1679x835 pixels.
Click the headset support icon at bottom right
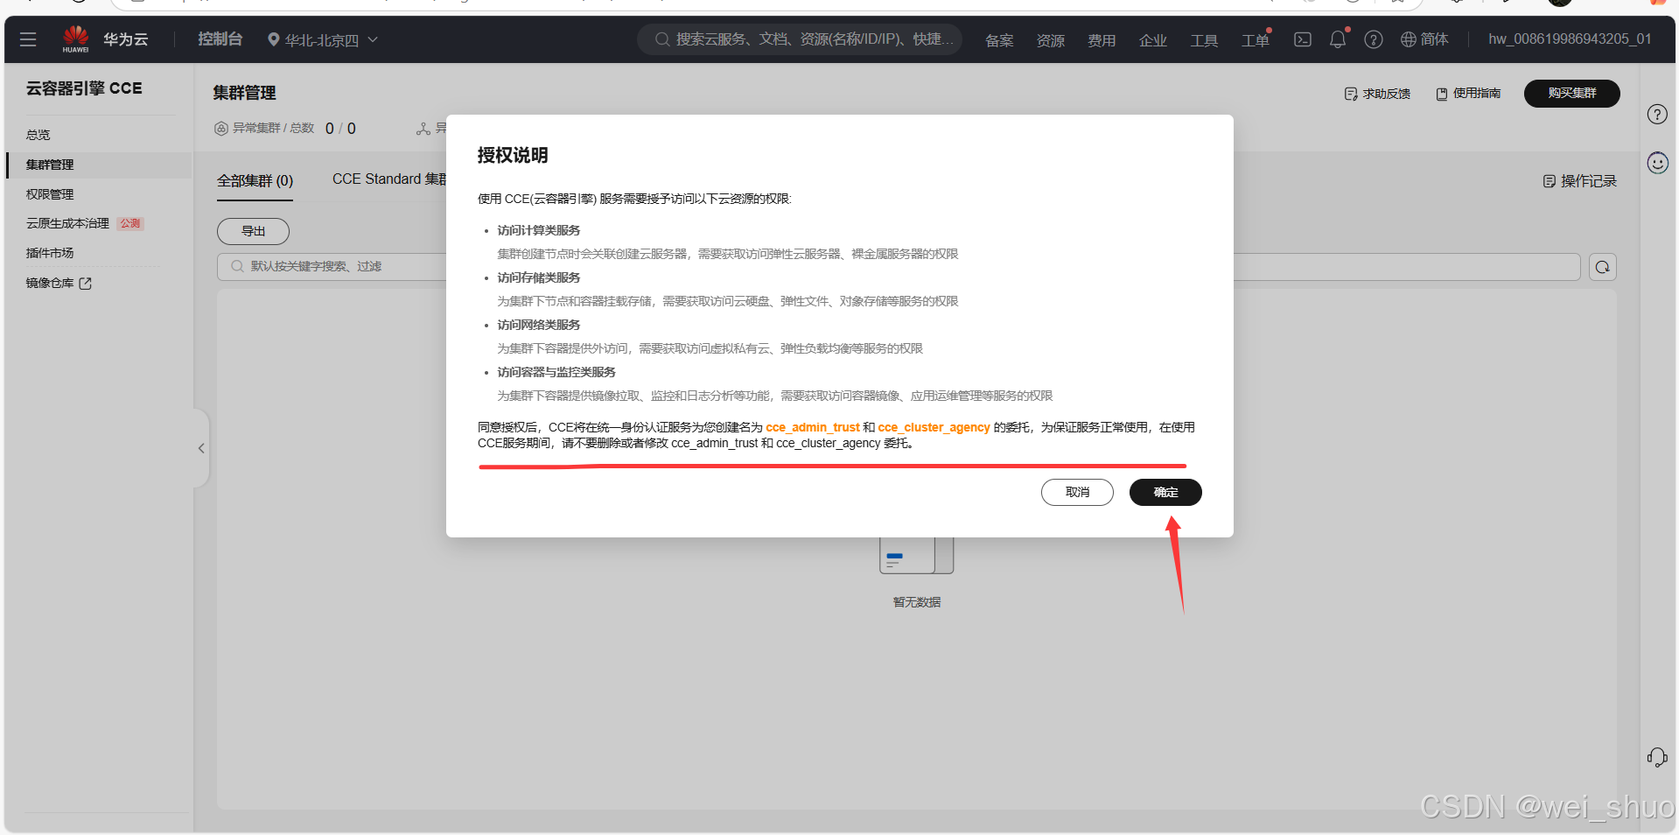tap(1658, 757)
